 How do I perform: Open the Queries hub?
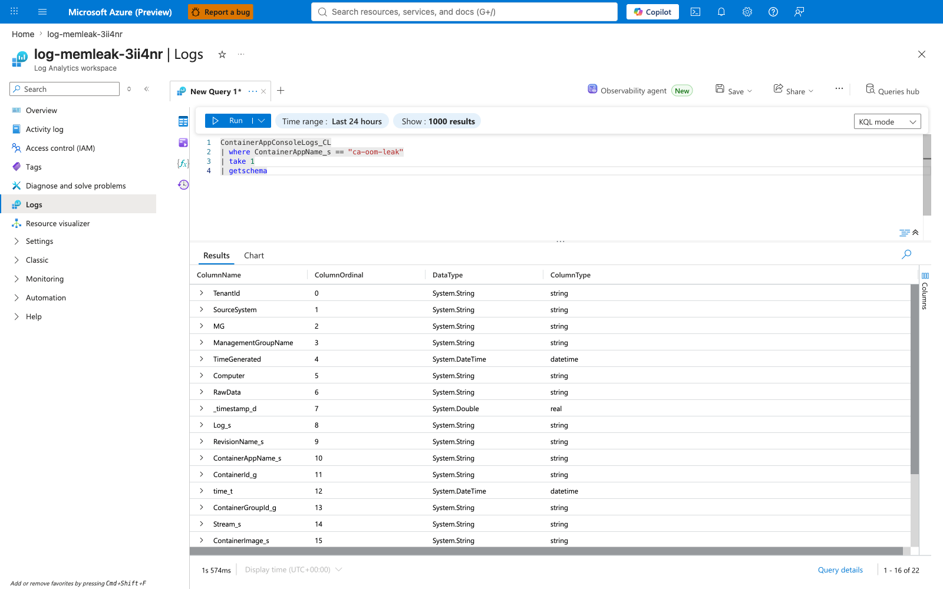pyautogui.click(x=892, y=91)
